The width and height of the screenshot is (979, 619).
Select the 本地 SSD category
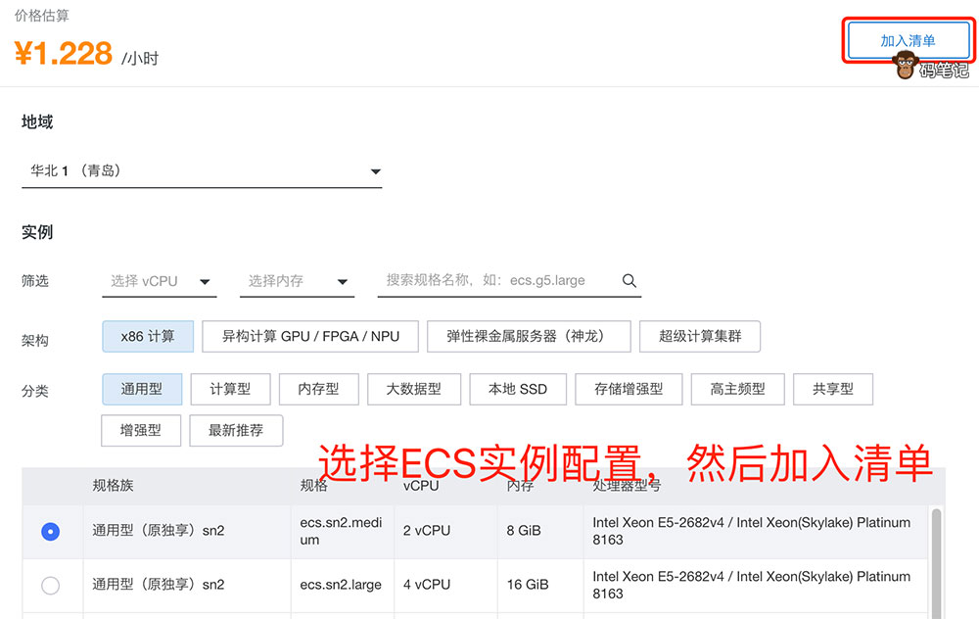coord(517,389)
